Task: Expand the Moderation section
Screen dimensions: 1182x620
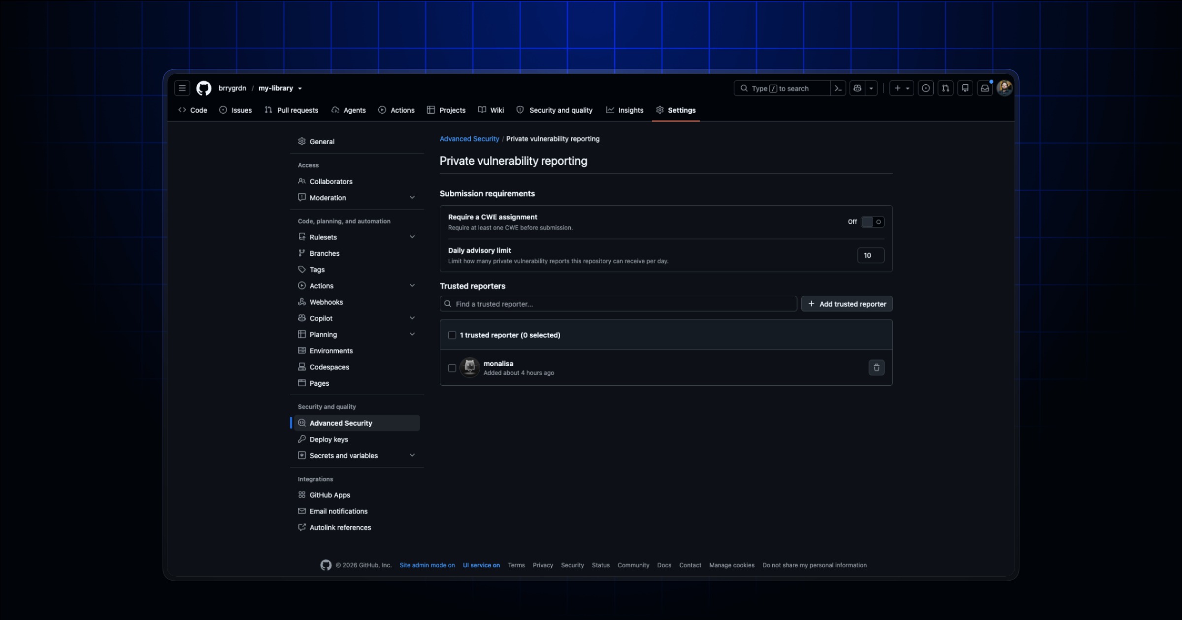Action: pos(357,198)
